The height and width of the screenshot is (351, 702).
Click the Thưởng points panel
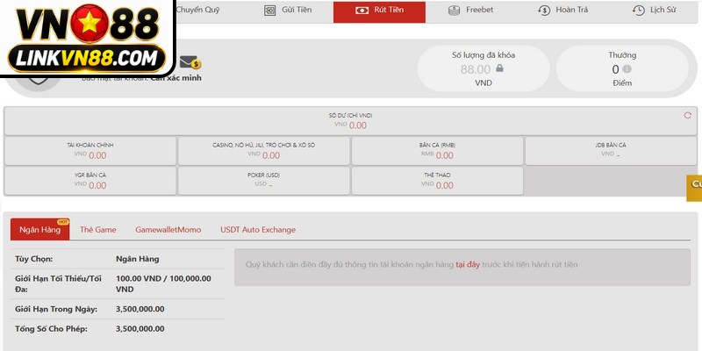pyautogui.click(x=622, y=68)
